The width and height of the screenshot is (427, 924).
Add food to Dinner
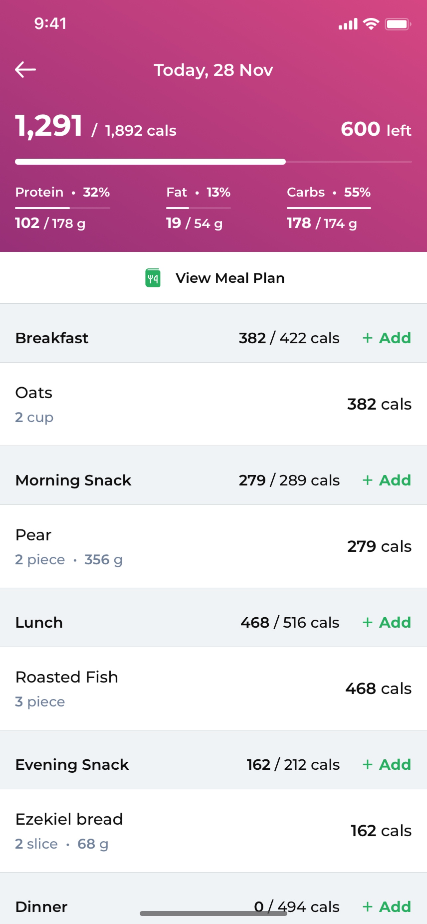pos(386,906)
